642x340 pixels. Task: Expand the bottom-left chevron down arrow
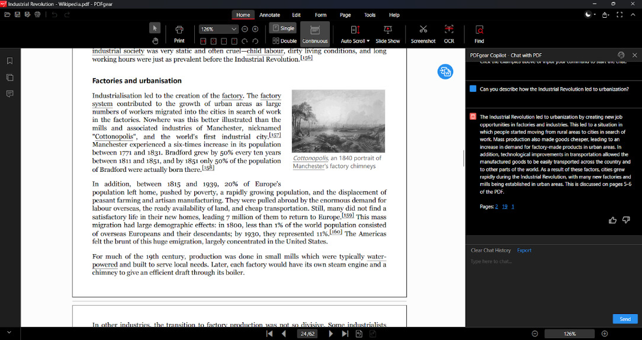9,333
